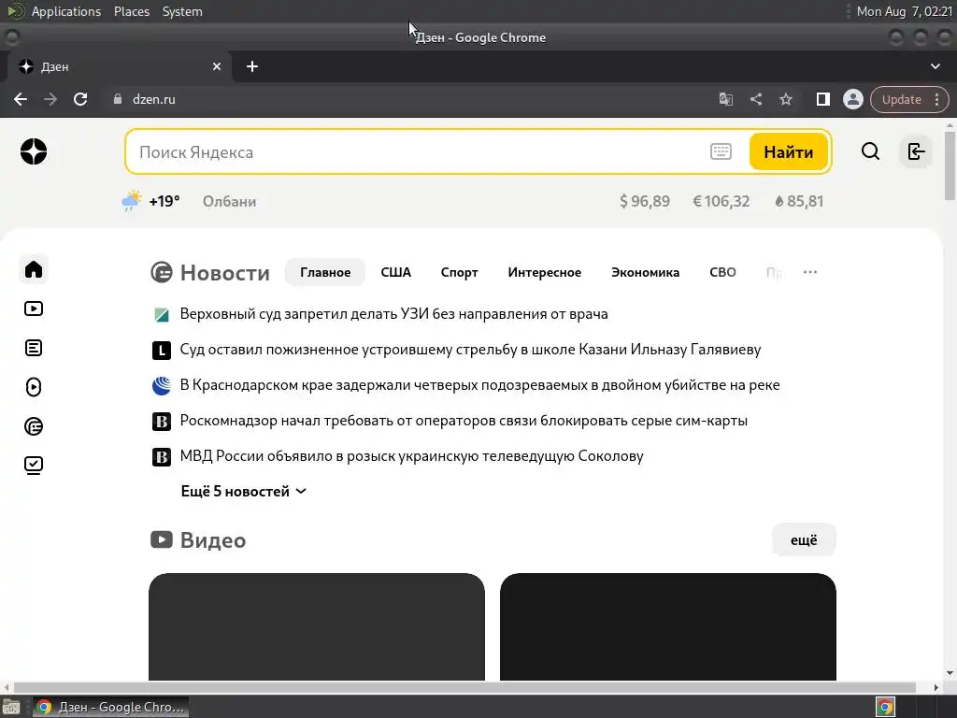This screenshot has width=957, height=718.
Task: Open the System menu
Action: (x=182, y=11)
